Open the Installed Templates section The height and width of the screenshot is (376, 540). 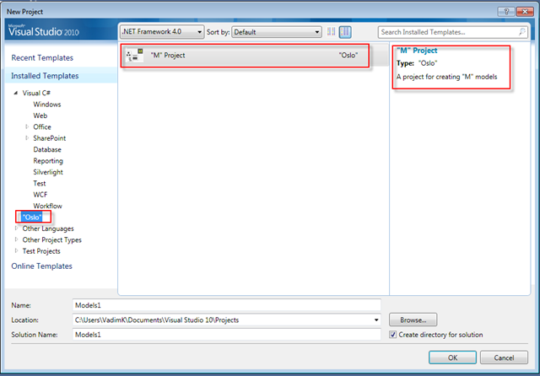point(45,76)
